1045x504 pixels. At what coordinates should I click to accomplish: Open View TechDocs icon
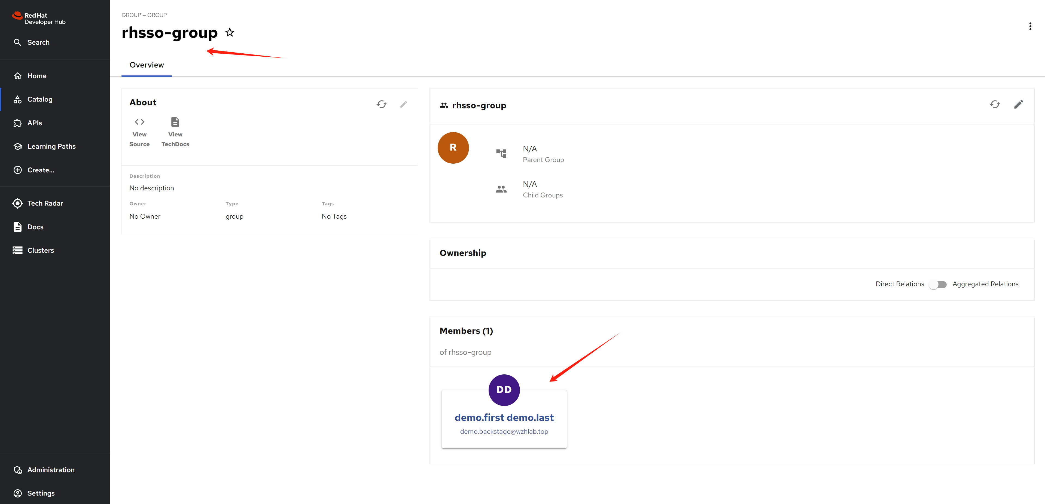coord(175,122)
